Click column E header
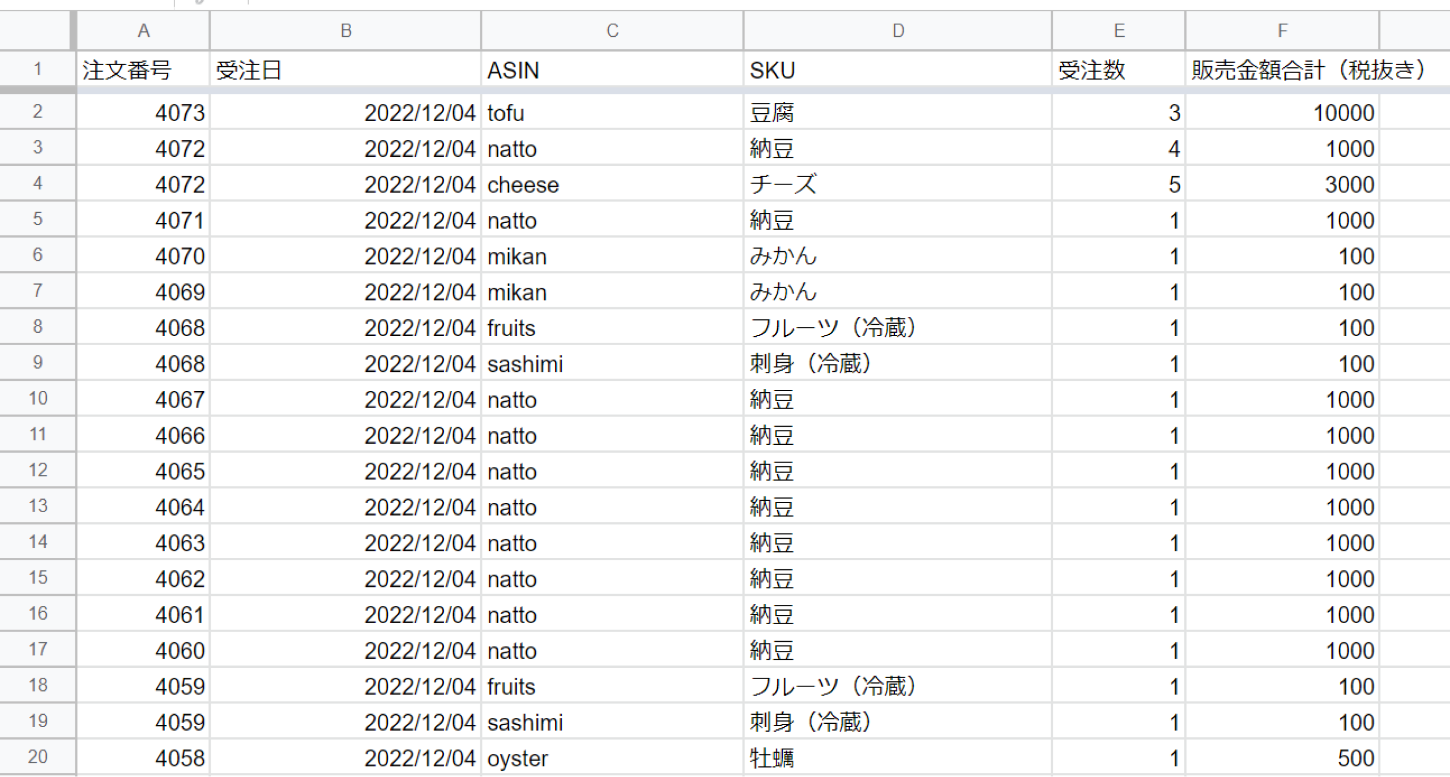1450x777 pixels. (1119, 31)
